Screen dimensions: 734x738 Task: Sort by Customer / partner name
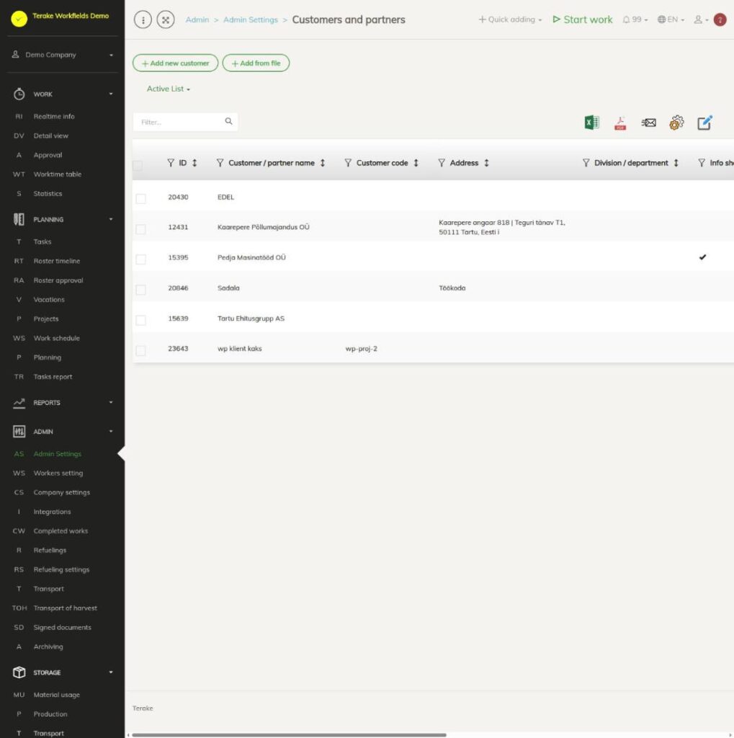[323, 163]
